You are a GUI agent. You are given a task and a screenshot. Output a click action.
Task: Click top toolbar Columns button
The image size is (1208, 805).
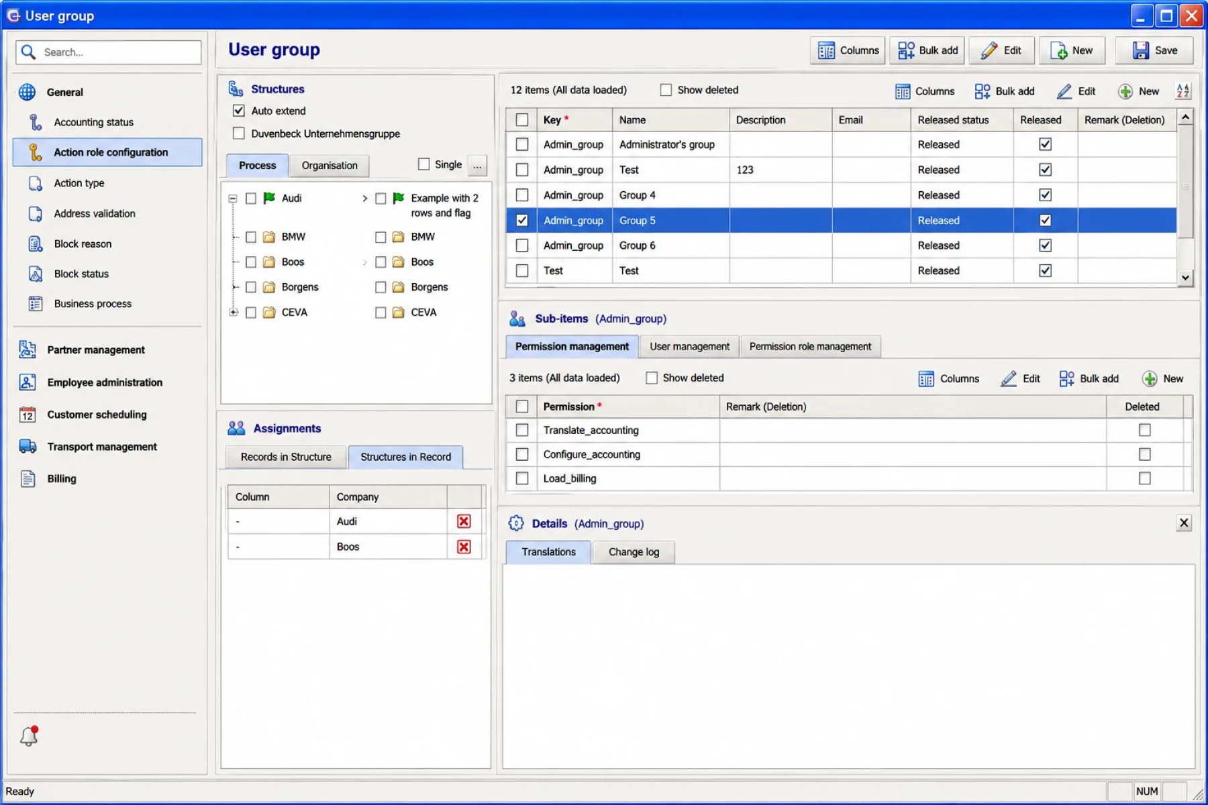848,50
